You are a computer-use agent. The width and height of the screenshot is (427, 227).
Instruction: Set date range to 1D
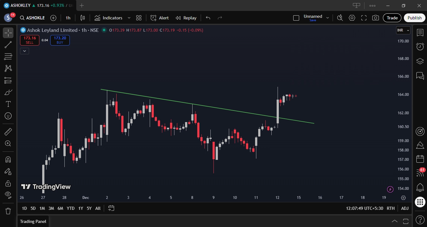24,208
